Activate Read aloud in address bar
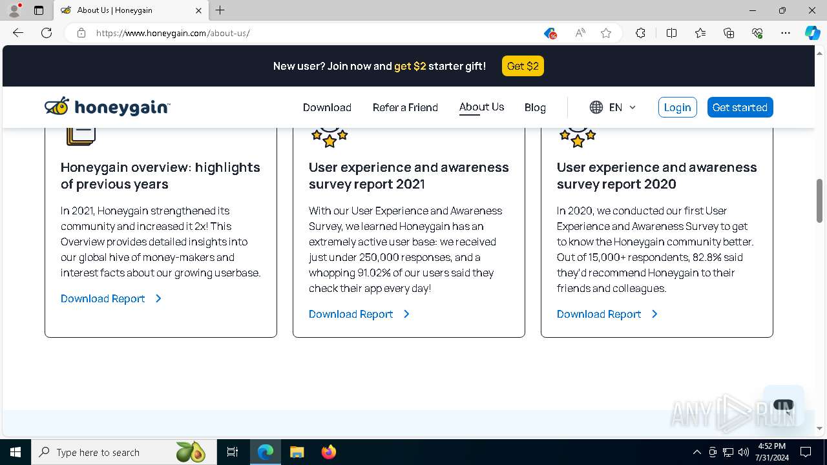 [580, 33]
